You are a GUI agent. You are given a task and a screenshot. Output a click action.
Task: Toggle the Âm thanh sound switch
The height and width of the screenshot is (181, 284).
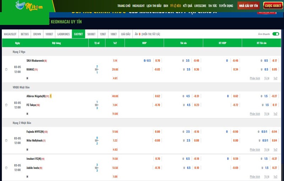(x=276, y=34)
